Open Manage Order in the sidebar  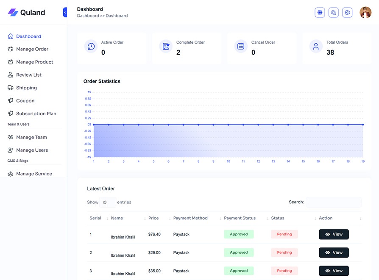pos(32,49)
